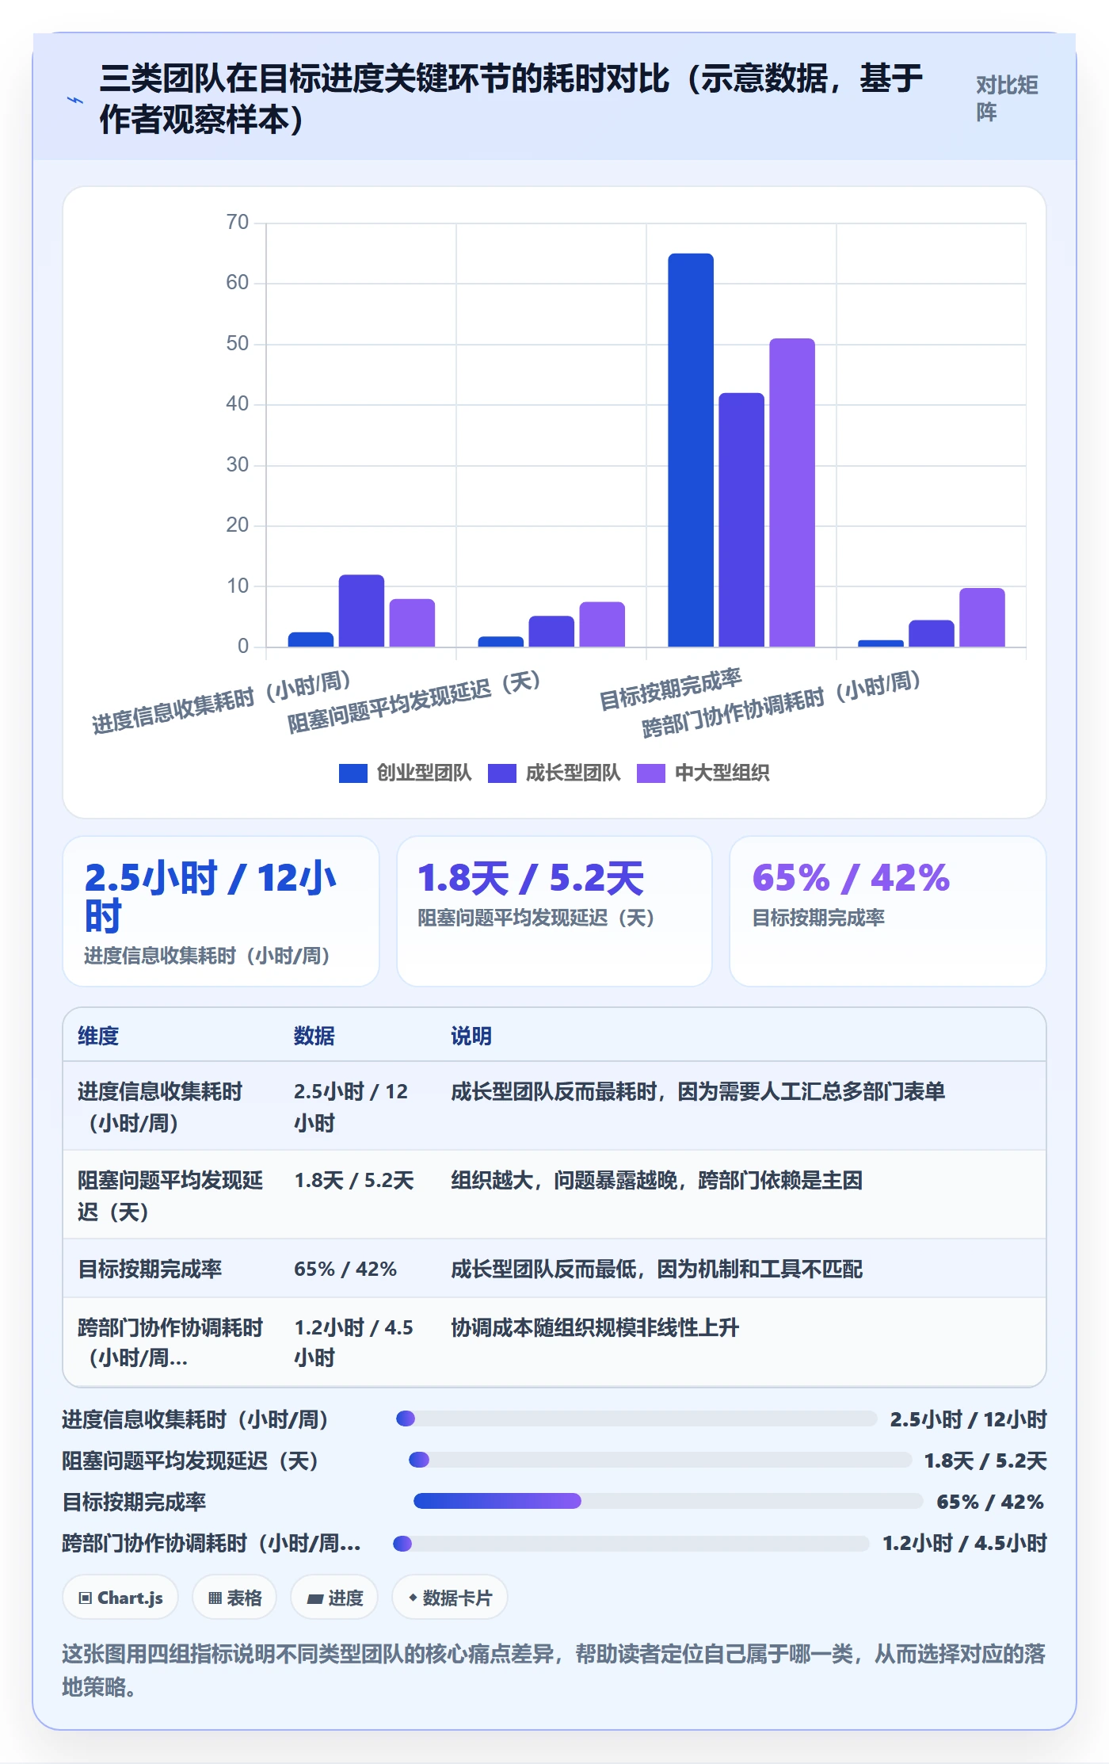The height and width of the screenshot is (1764, 1109).
Task: Click the text 成长型团队反而最低，因为机制和工具不匹配
Action: [657, 1269]
